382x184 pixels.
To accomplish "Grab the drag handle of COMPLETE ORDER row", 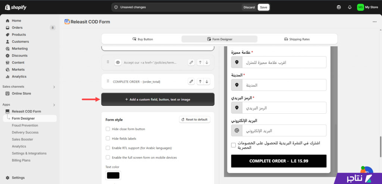I will click(x=108, y=81).
